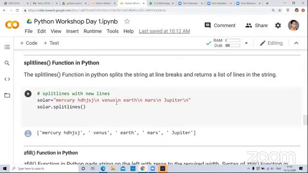Add a new Code cell
Screen dimensions: 308x173
coord(29,43)
